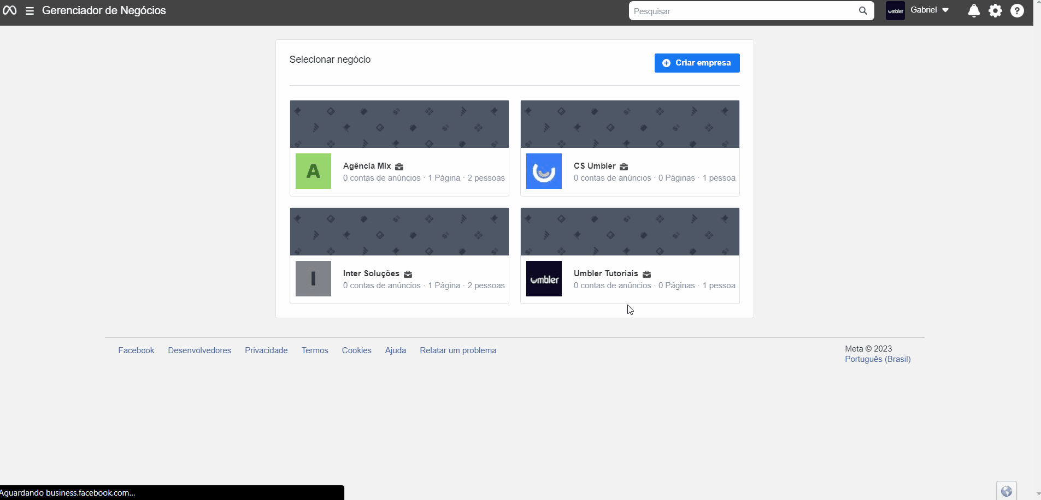Click the globe icon at bottom right
Screen dimensions: 1041x500
pyautogui.click(x=1007, y=491)
